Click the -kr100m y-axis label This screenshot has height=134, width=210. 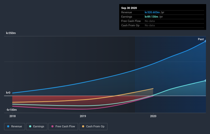[x=12, y=110]
